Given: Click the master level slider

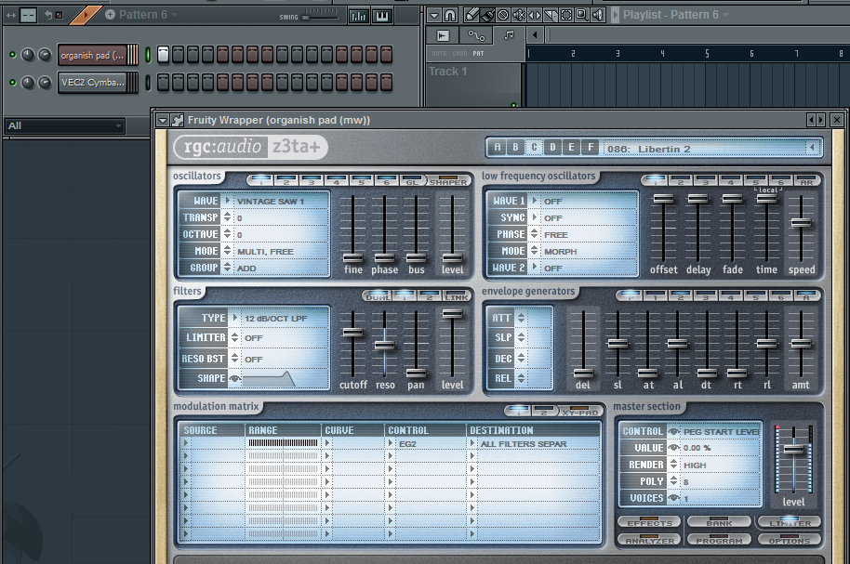Looking at the screenshot, I should pyautogui.click(x=793, y=449).
